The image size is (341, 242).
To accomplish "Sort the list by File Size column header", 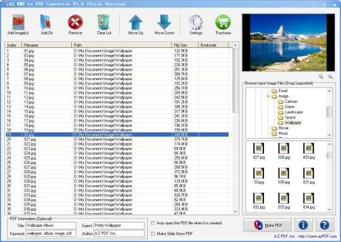I will pos(185,45).
